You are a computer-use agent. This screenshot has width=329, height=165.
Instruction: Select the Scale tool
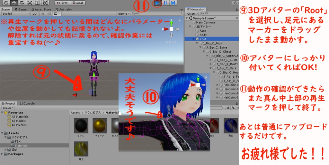point(30,3)
